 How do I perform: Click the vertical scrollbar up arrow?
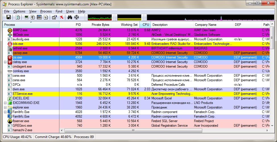click(x=272, y=24)
